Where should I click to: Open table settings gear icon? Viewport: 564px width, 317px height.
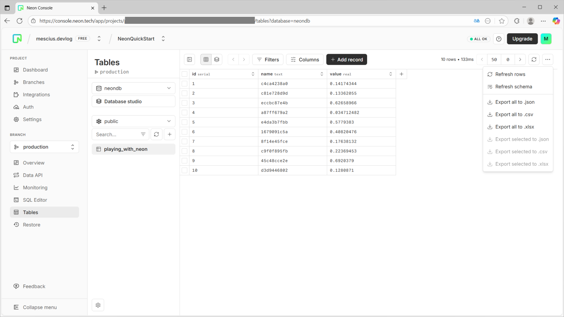(98, 305)
